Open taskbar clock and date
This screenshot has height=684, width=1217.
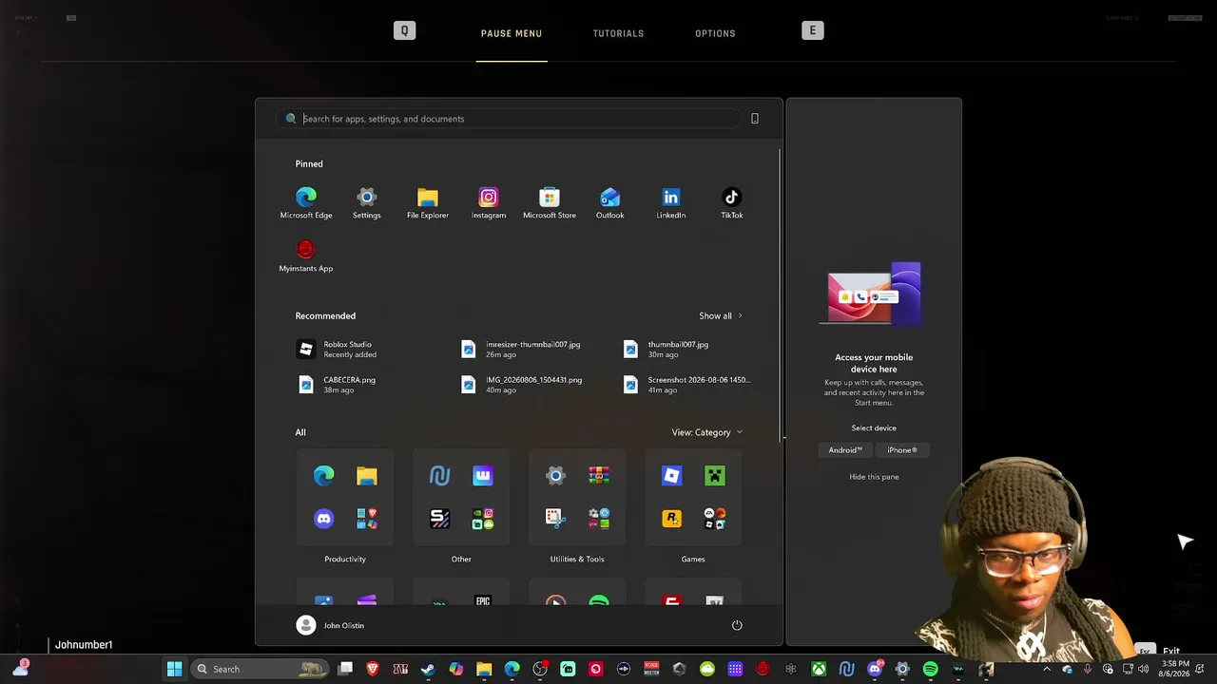click(1176, 669)
